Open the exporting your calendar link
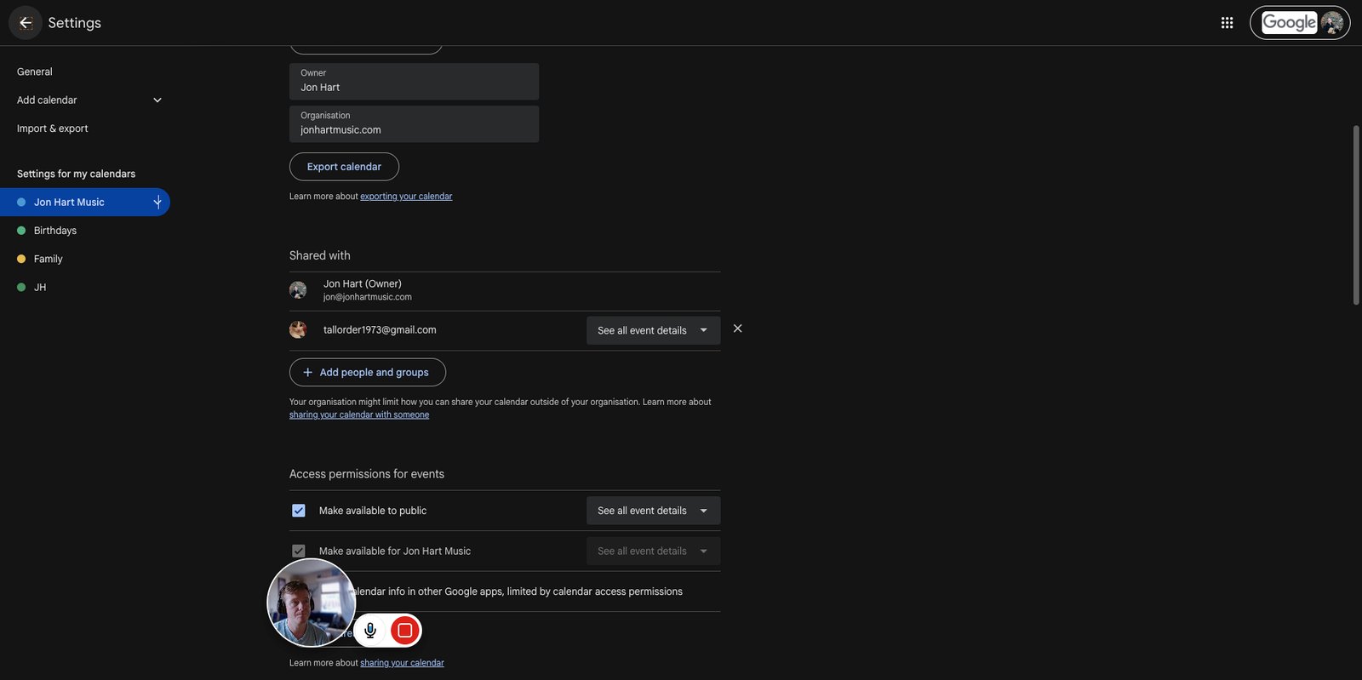Viewport: 1362px width, 680px height. pyautogui.click(x=406, y=197)
